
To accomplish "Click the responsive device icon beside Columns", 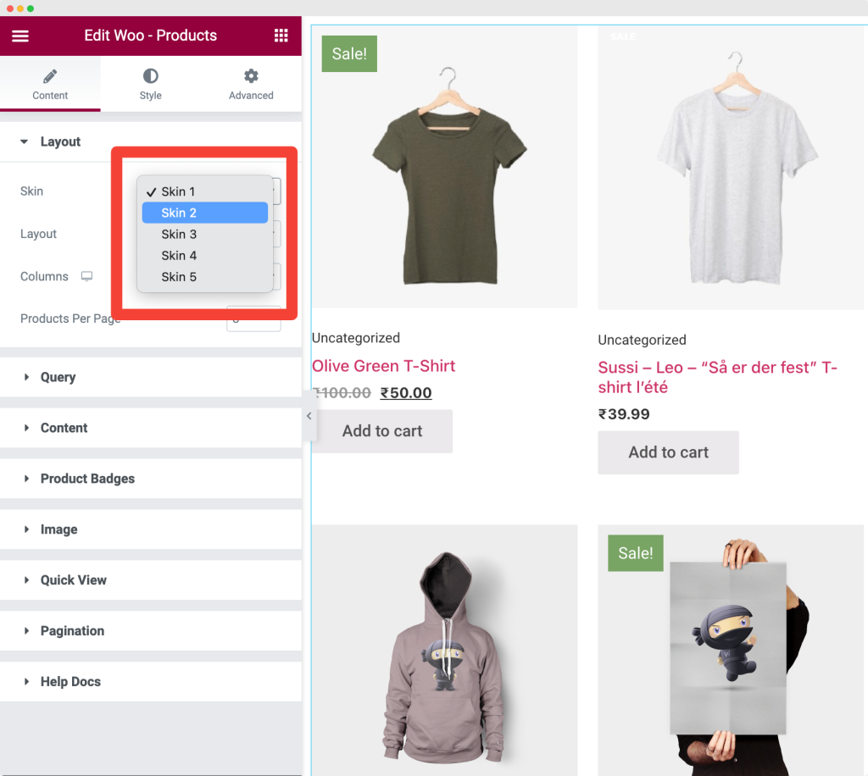I will click(87, 276).
